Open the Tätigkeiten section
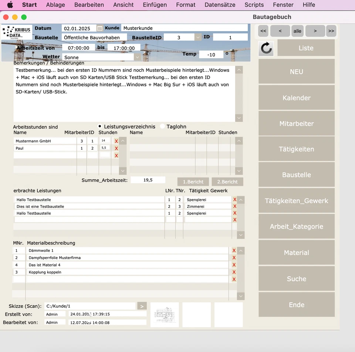This screenshot has width=355, height=352. coord(296,149)
